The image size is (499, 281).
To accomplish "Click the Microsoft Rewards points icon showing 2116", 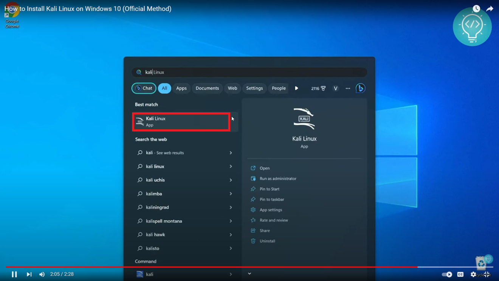I will pos(318,88).
